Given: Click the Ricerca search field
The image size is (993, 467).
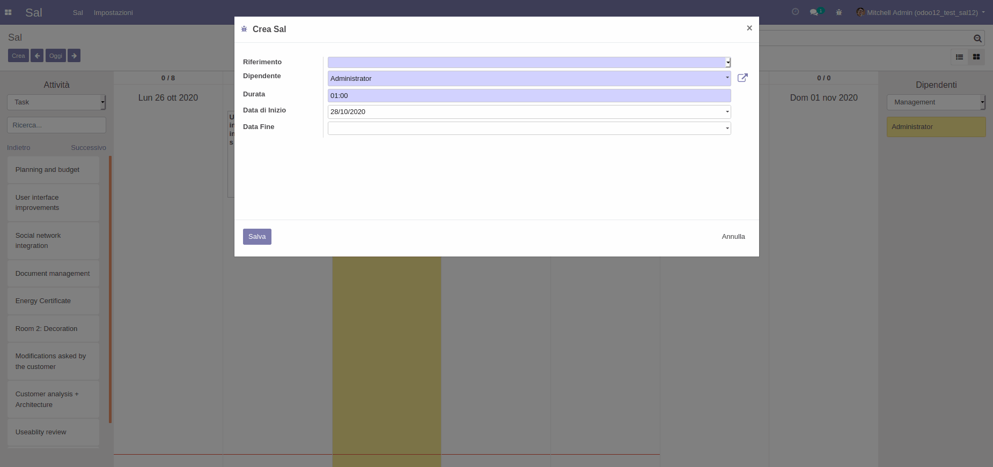Looking at the screenshot, I should coord(56,125).
